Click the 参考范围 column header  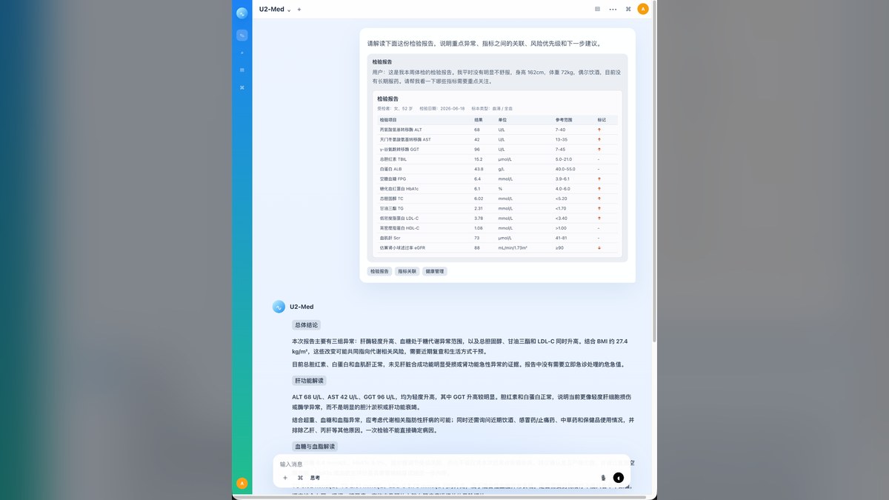[565, 120]
